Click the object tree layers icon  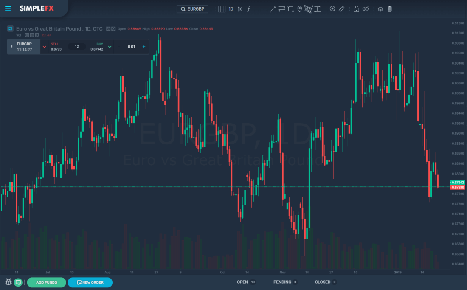[x=380, y=9]
